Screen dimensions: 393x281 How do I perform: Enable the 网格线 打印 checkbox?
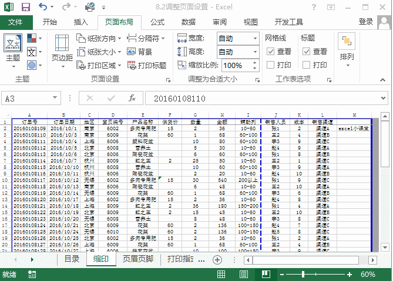(270, 65)
